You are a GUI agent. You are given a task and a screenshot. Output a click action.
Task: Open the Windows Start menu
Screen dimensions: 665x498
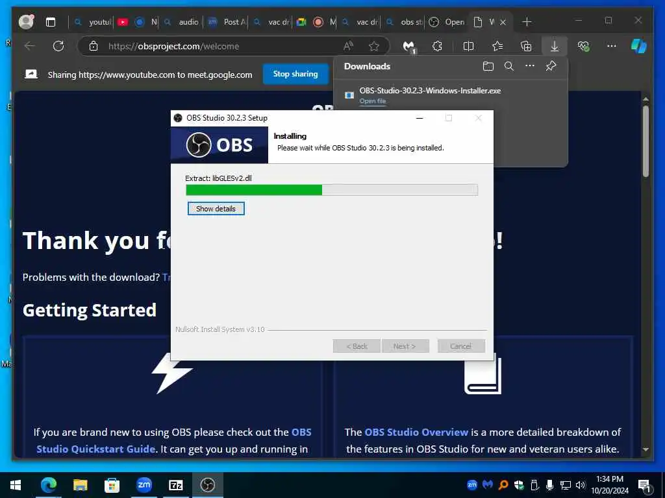[x=16, y=485]
